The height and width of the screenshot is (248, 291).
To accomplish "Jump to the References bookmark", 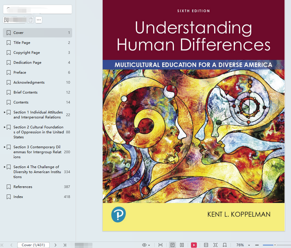I will coord(38,187).
